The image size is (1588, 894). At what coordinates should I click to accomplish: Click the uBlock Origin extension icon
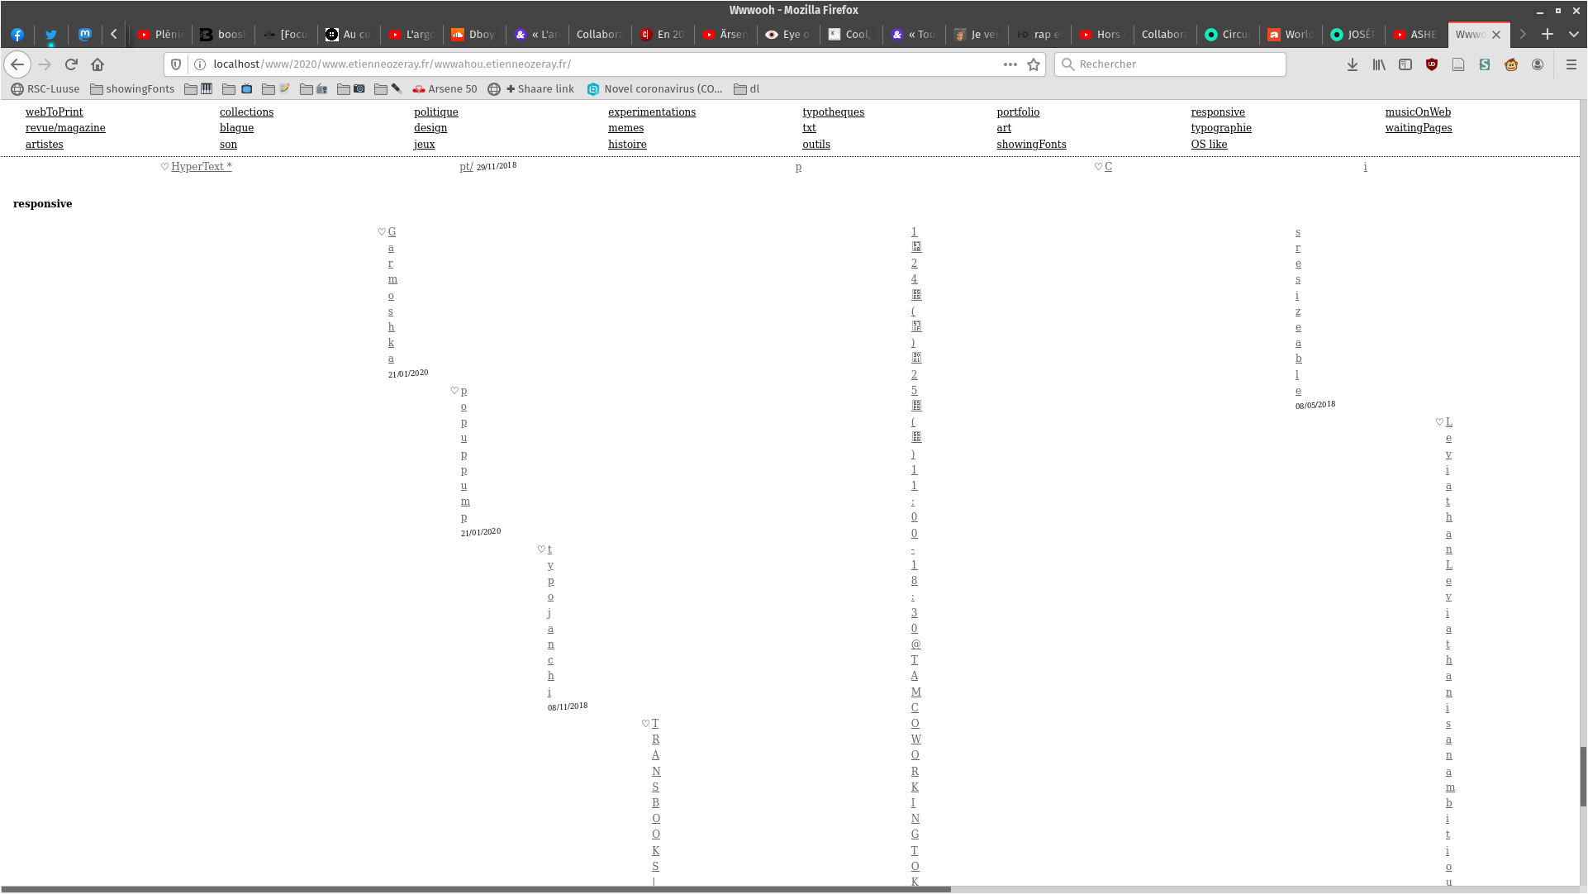click(x=1432, y=64)
